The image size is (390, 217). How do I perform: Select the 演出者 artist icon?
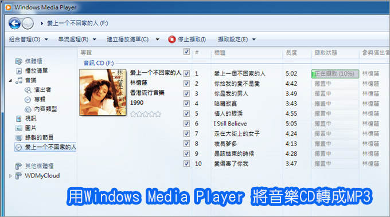point(28,90)
